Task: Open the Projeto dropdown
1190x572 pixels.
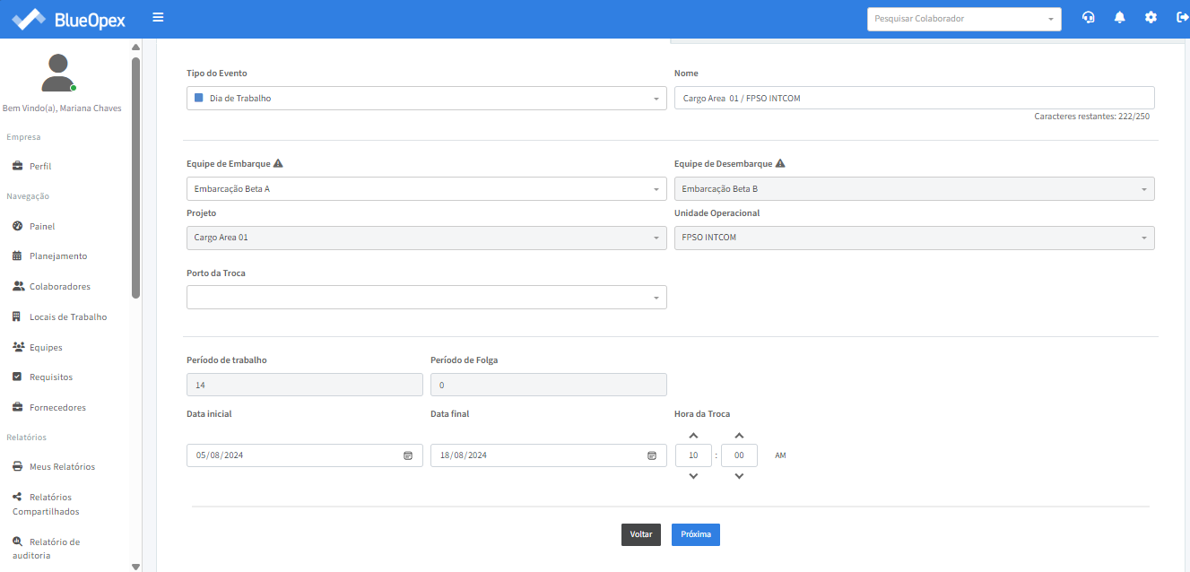Action: [x=427, y=238]
